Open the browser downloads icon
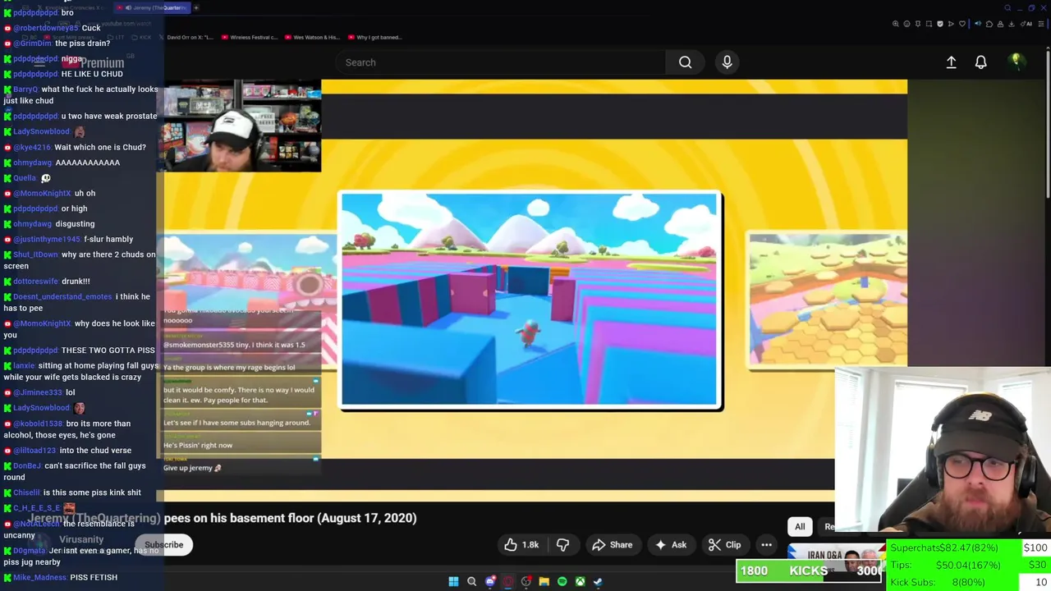Viewport: 1051px width, 591px height. (x=1012, y=24)
